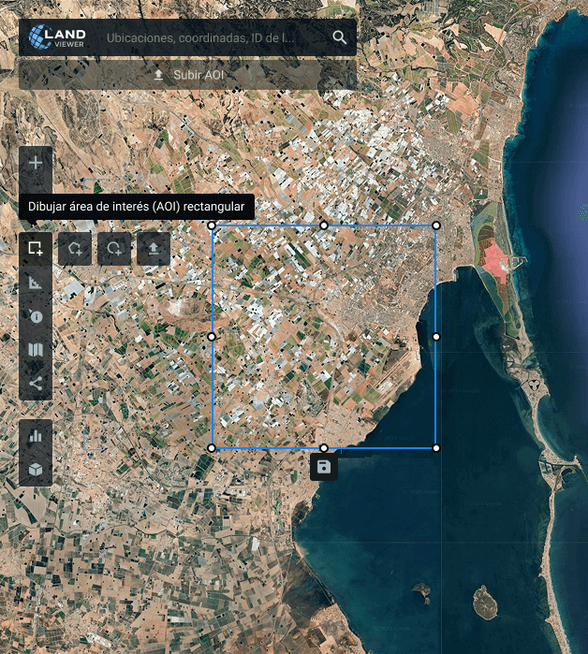Select the circular AOI drawing tool
Screen dimensions: 588x654
[114, 249]
